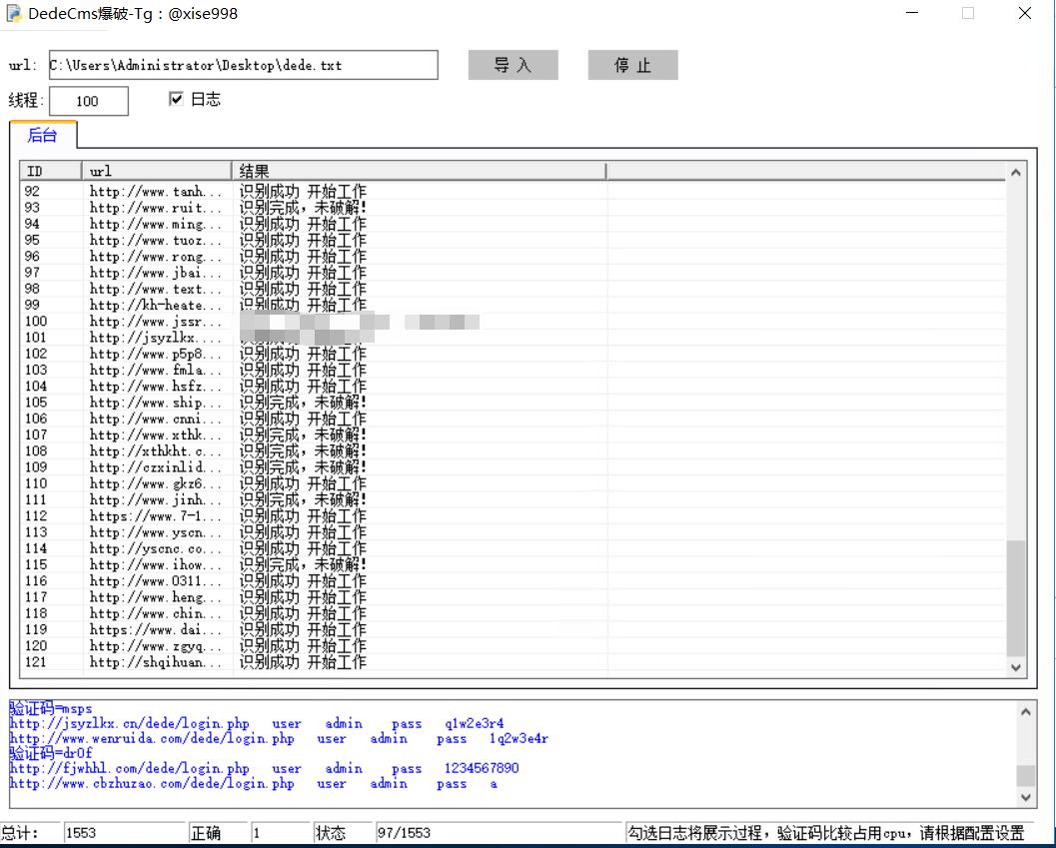Image resolution: width=1056 pixels, height=848 pixels.
Task: Select the http://shqihuan... url cell
Action: [x=156, y=662]
